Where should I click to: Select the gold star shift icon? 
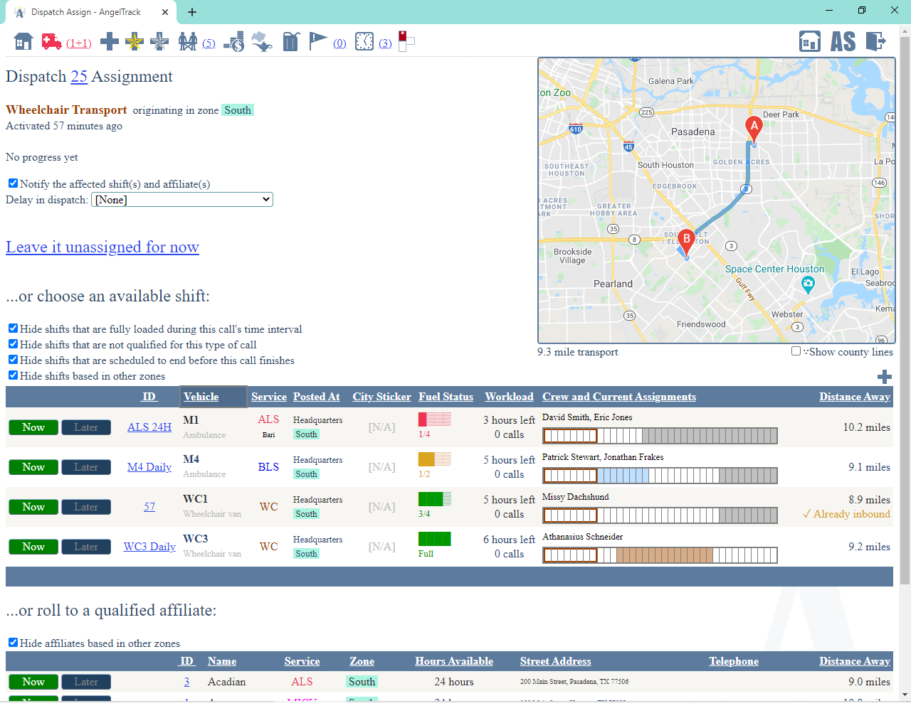pyautogui.click(x=134, y=41)
